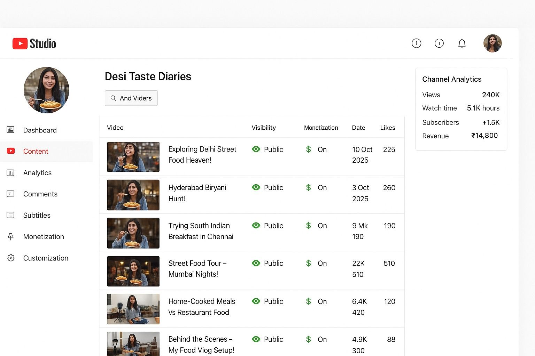
Task: Change visibility of Exploring Delhi Street Food
Action: [x=256, y=149]
